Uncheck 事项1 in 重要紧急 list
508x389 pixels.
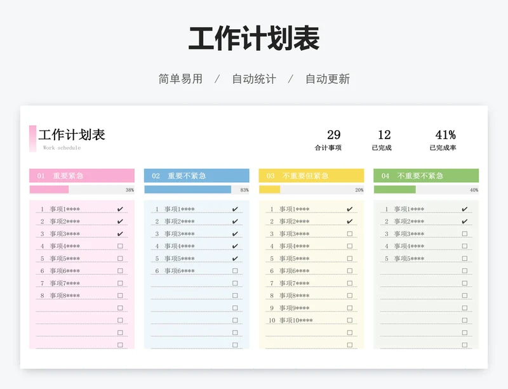pos(120,209)
